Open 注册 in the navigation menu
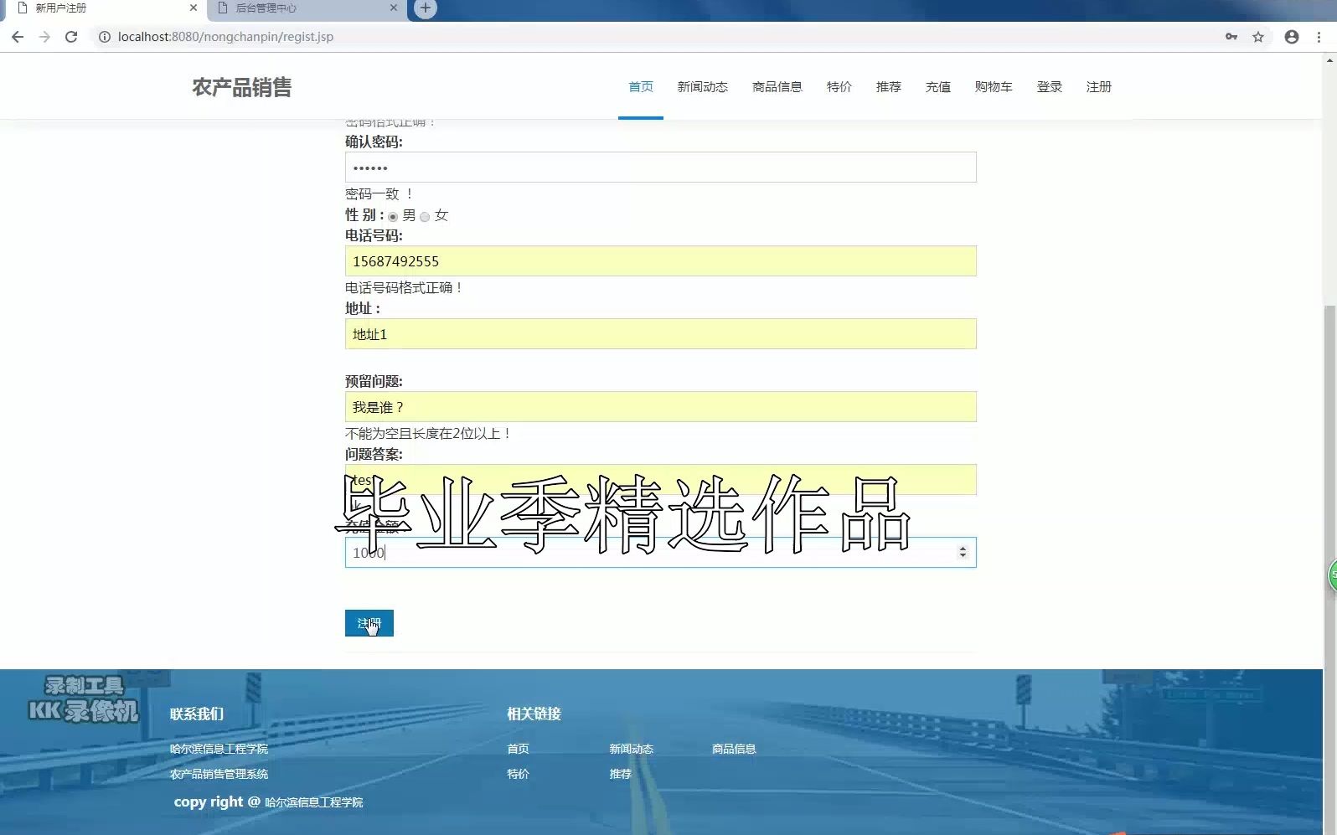 pyautogui.click(x=1098, y=87)
